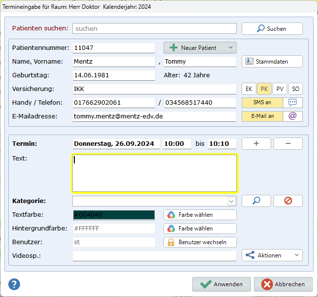Click the Patienten suchen search field
The height and width of the screenshot is (297, 318).
[155, 28]
